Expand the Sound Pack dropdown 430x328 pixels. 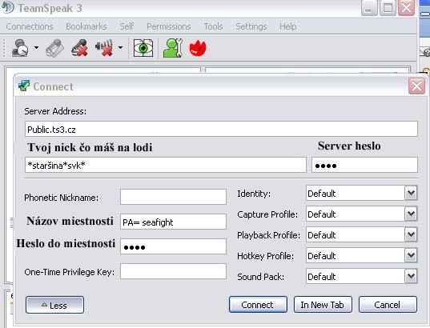click(x=411, y=277)
